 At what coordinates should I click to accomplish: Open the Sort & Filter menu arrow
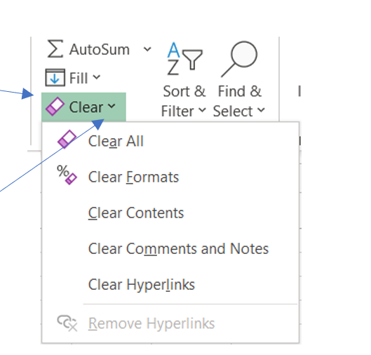[202, 110]
